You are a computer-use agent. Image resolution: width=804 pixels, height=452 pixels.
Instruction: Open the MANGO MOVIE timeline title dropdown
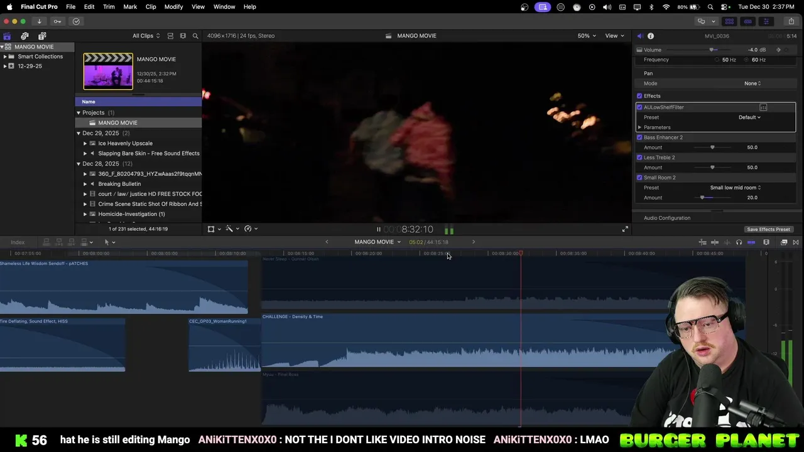378,242
